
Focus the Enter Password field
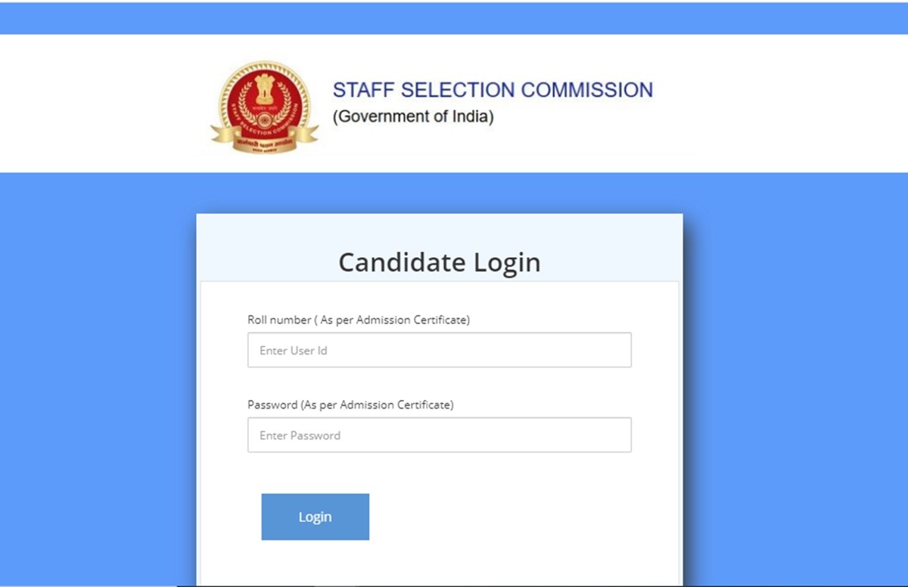[x=439, y=435]
